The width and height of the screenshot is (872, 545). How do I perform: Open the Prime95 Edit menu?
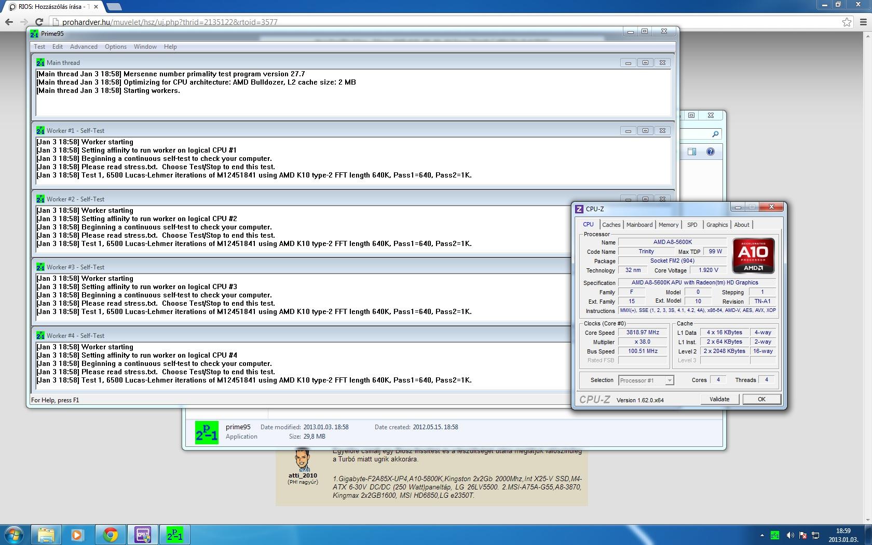point(57,47)
